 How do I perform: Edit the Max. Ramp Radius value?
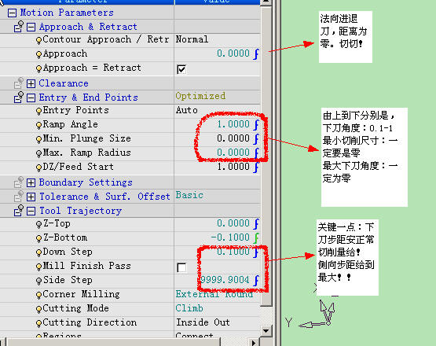[233, 153]
